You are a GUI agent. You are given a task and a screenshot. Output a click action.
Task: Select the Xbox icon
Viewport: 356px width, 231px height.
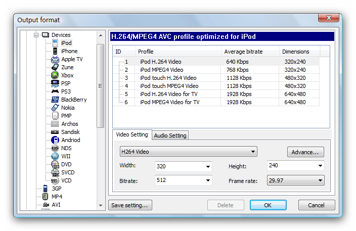(55, 75)
